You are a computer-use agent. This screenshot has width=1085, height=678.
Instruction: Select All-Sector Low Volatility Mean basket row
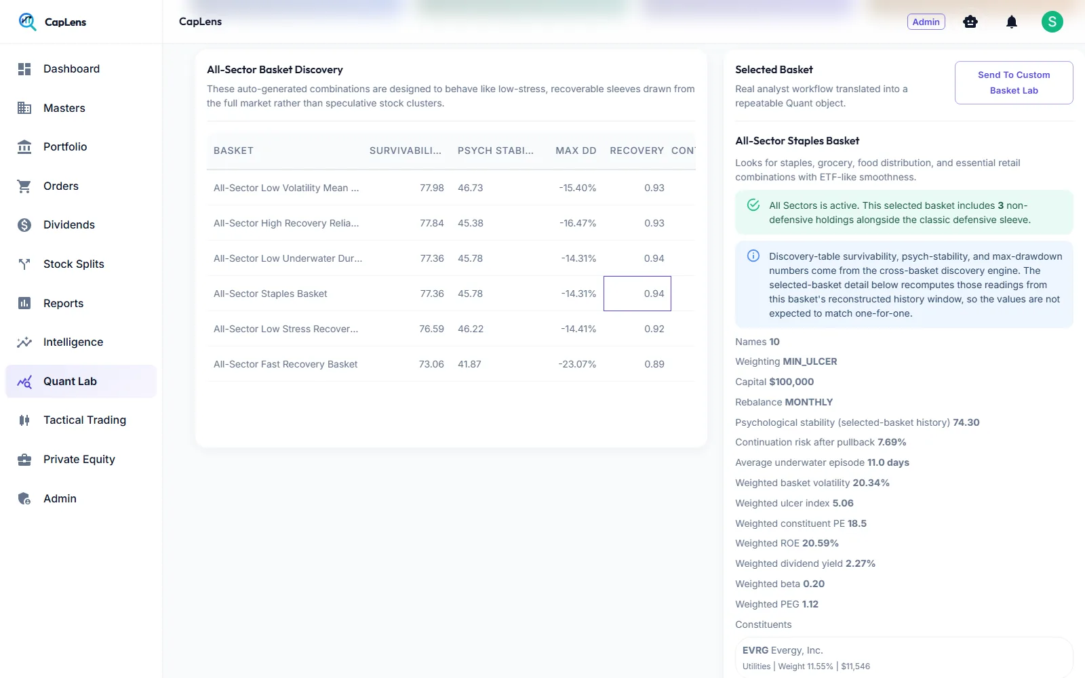pos(451,188)
